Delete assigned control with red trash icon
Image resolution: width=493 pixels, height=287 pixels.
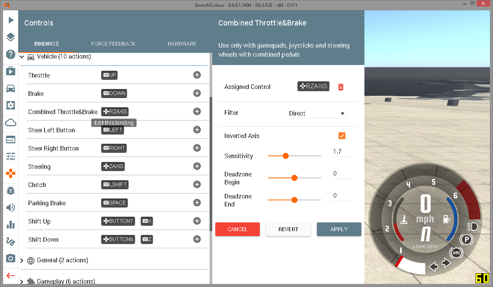pyautogui.click(x=341, y=87)
